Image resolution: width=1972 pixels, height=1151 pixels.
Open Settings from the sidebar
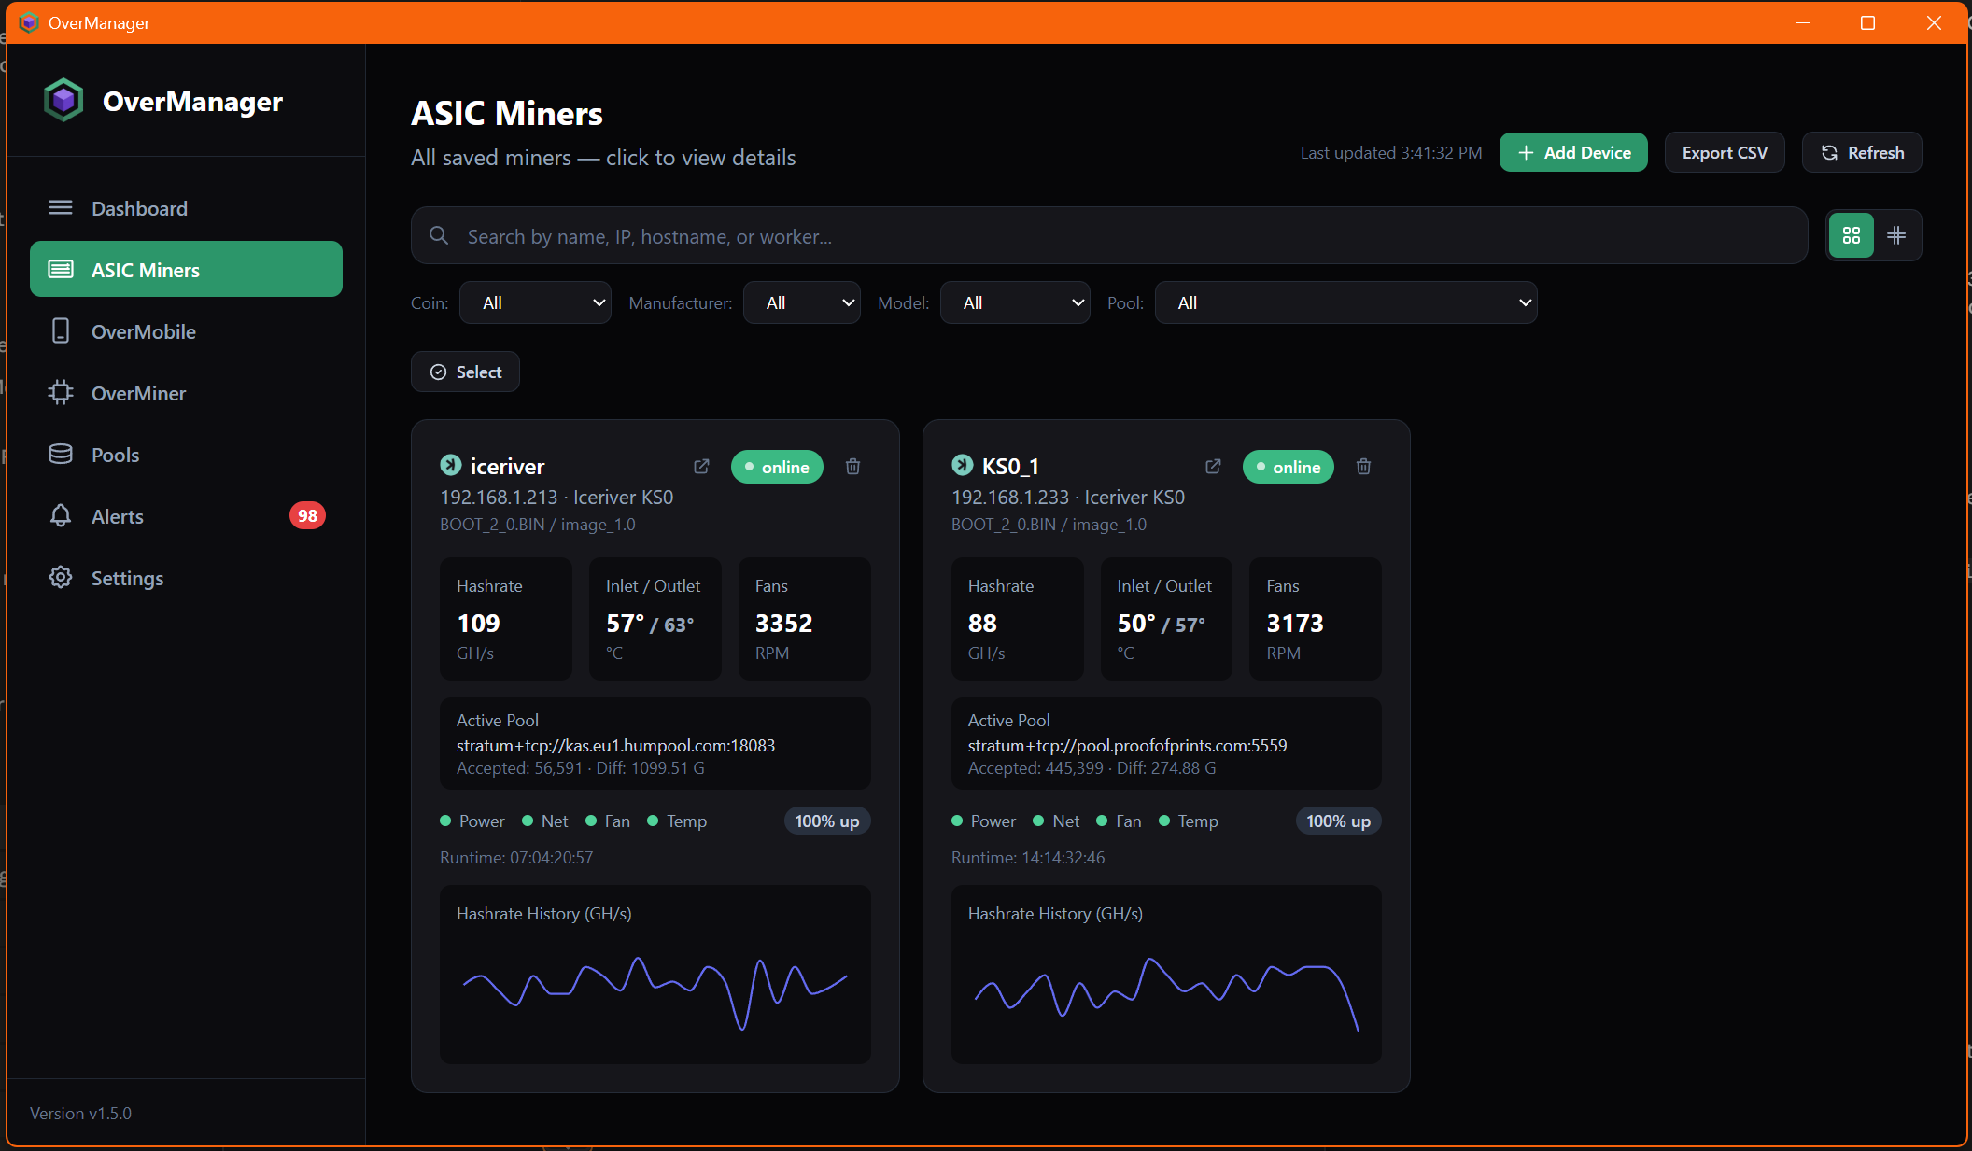tap(186, 578)
